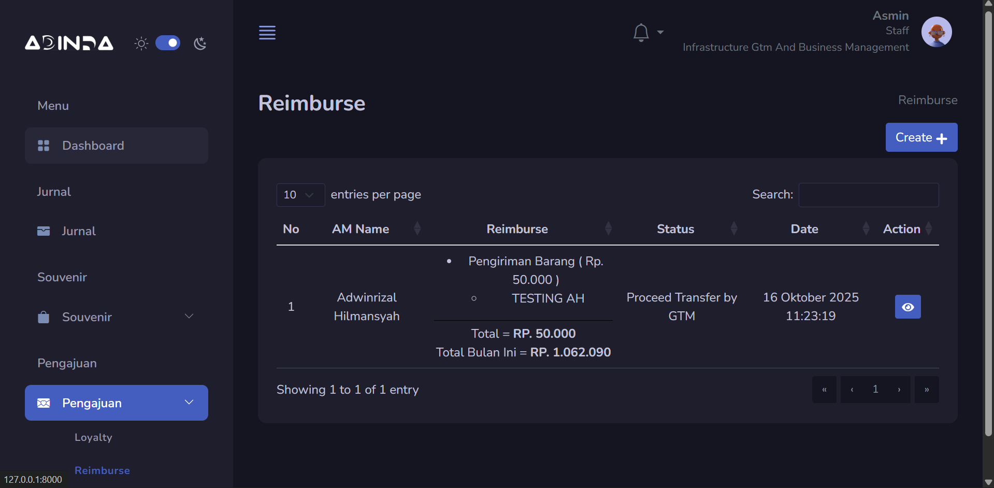Open the notification bell
The image size is (994, 488).
(x=641, y=33)
